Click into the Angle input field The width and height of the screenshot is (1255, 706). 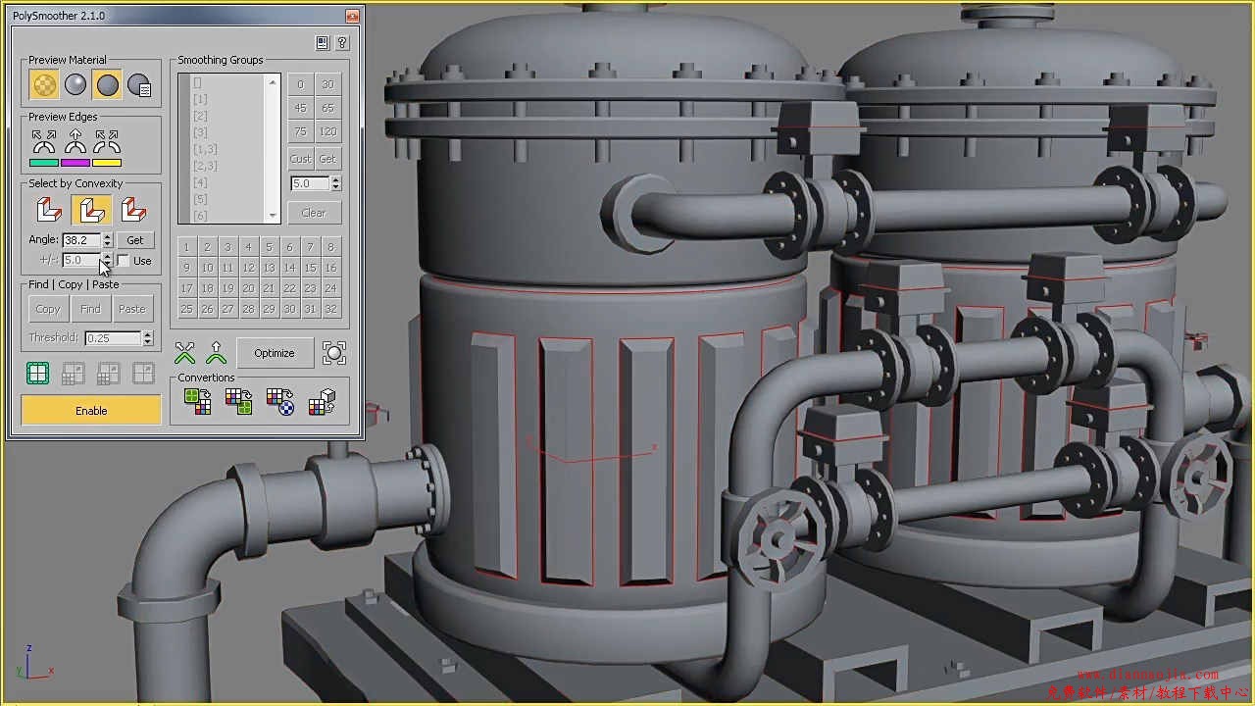(80, 240)
